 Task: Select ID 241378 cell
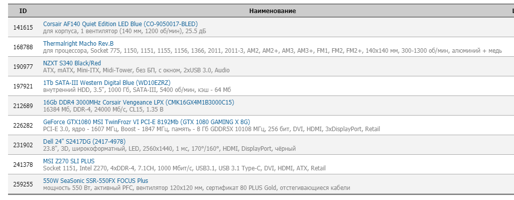point(23,165)
